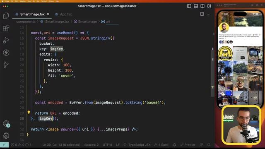
Task: Open the feedback icon in status bar
Action: (x=201, y=145)
